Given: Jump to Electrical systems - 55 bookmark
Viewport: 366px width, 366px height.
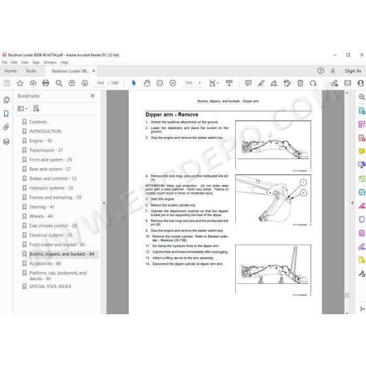Looking at the screenshot, I should click(51, 235).
